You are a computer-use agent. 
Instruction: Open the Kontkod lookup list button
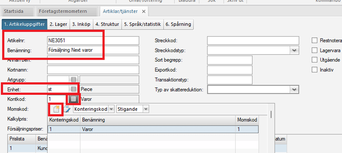[73, 99]
